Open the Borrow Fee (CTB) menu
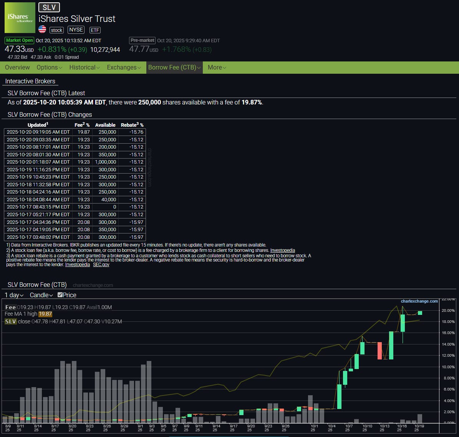The width and height of the screenshot is (459, 437). tap(174, 67)
